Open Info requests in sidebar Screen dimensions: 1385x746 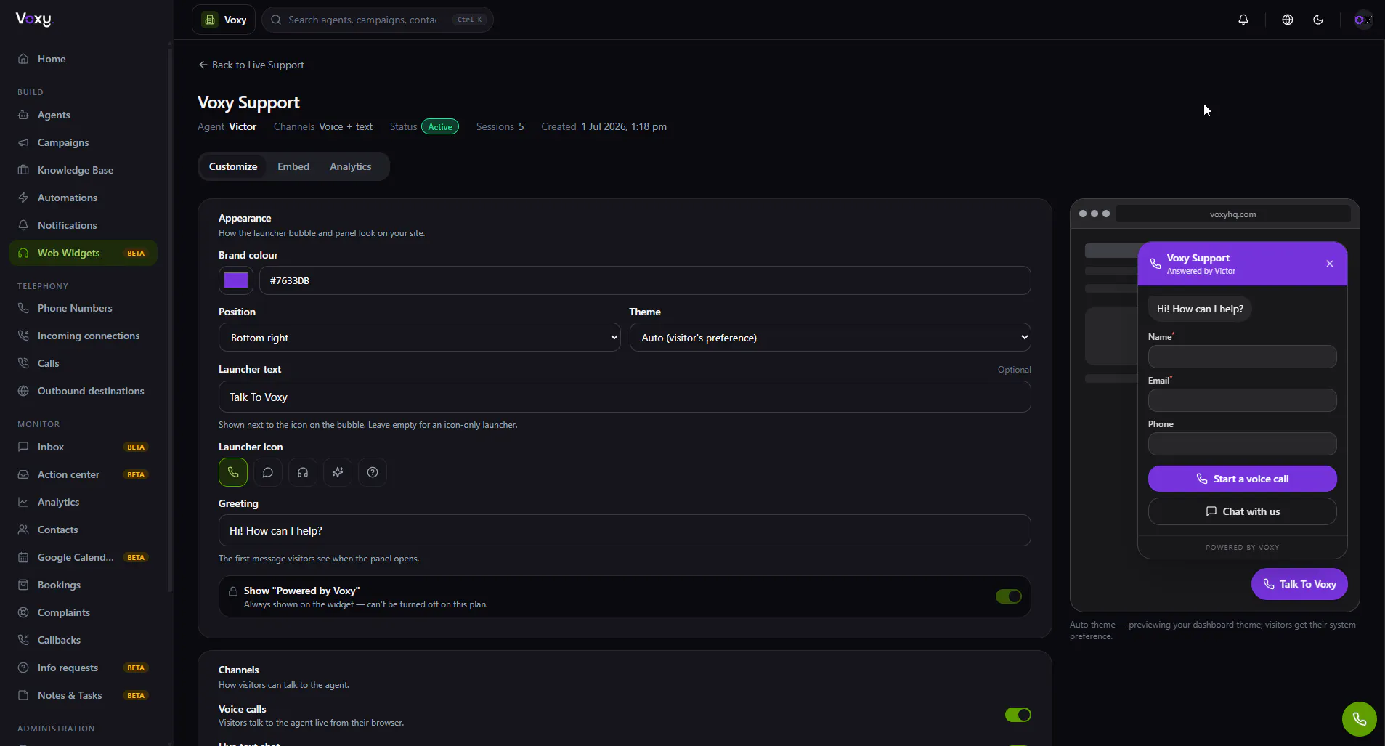coord(83,668)
